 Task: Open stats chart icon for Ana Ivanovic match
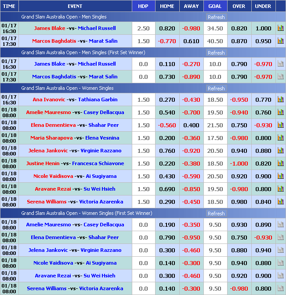(x=280, y=100)
